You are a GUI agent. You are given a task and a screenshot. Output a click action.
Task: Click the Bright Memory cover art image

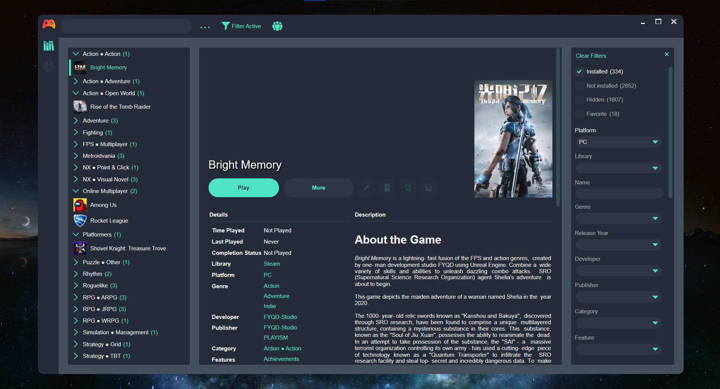513,139
